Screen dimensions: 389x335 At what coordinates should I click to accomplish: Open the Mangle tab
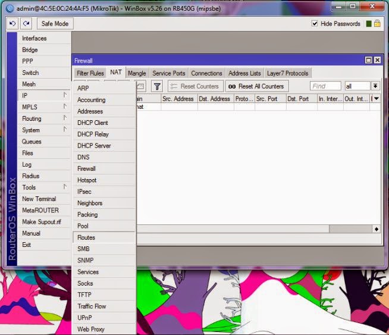137,73
